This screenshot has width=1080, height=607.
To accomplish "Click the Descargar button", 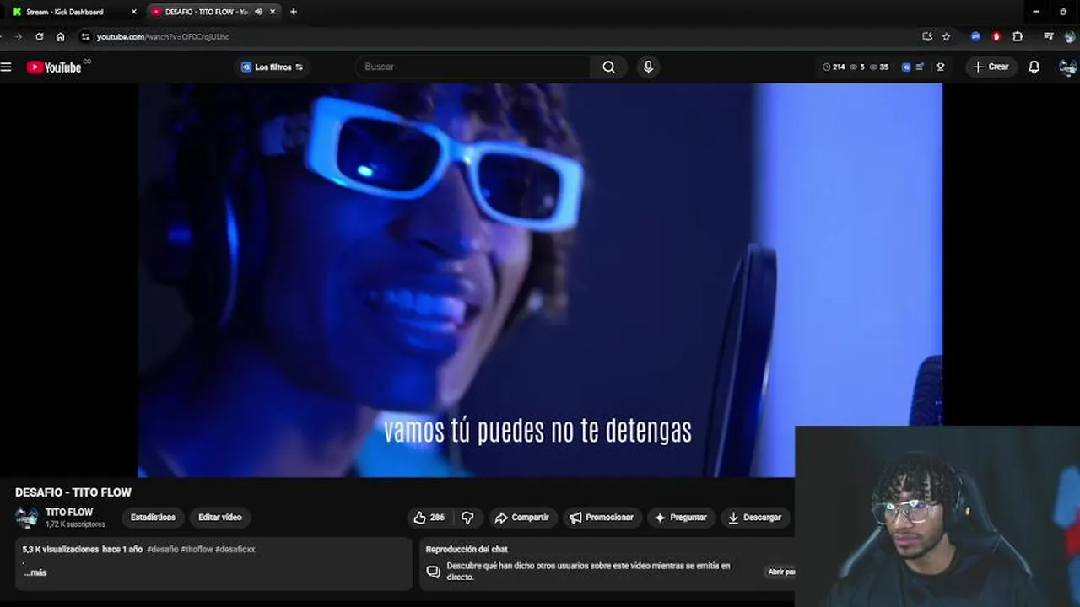I will click(755, 518).
